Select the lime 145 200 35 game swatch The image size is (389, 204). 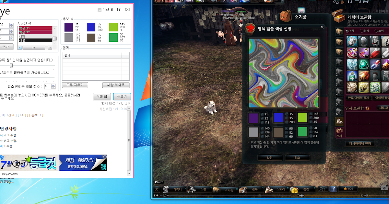point(303,118)
